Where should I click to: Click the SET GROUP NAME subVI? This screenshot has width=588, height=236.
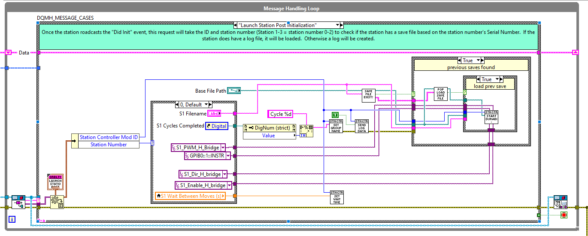[336, 126]
